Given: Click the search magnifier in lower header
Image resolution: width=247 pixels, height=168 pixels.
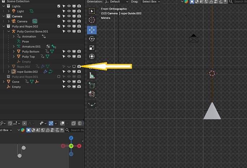Looking at the screenshot, I should pos(67,130).
